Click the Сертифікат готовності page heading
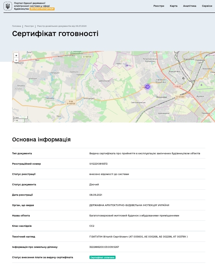Image resolution: width=215 pixels, height=265 pixels. (55, 34)
